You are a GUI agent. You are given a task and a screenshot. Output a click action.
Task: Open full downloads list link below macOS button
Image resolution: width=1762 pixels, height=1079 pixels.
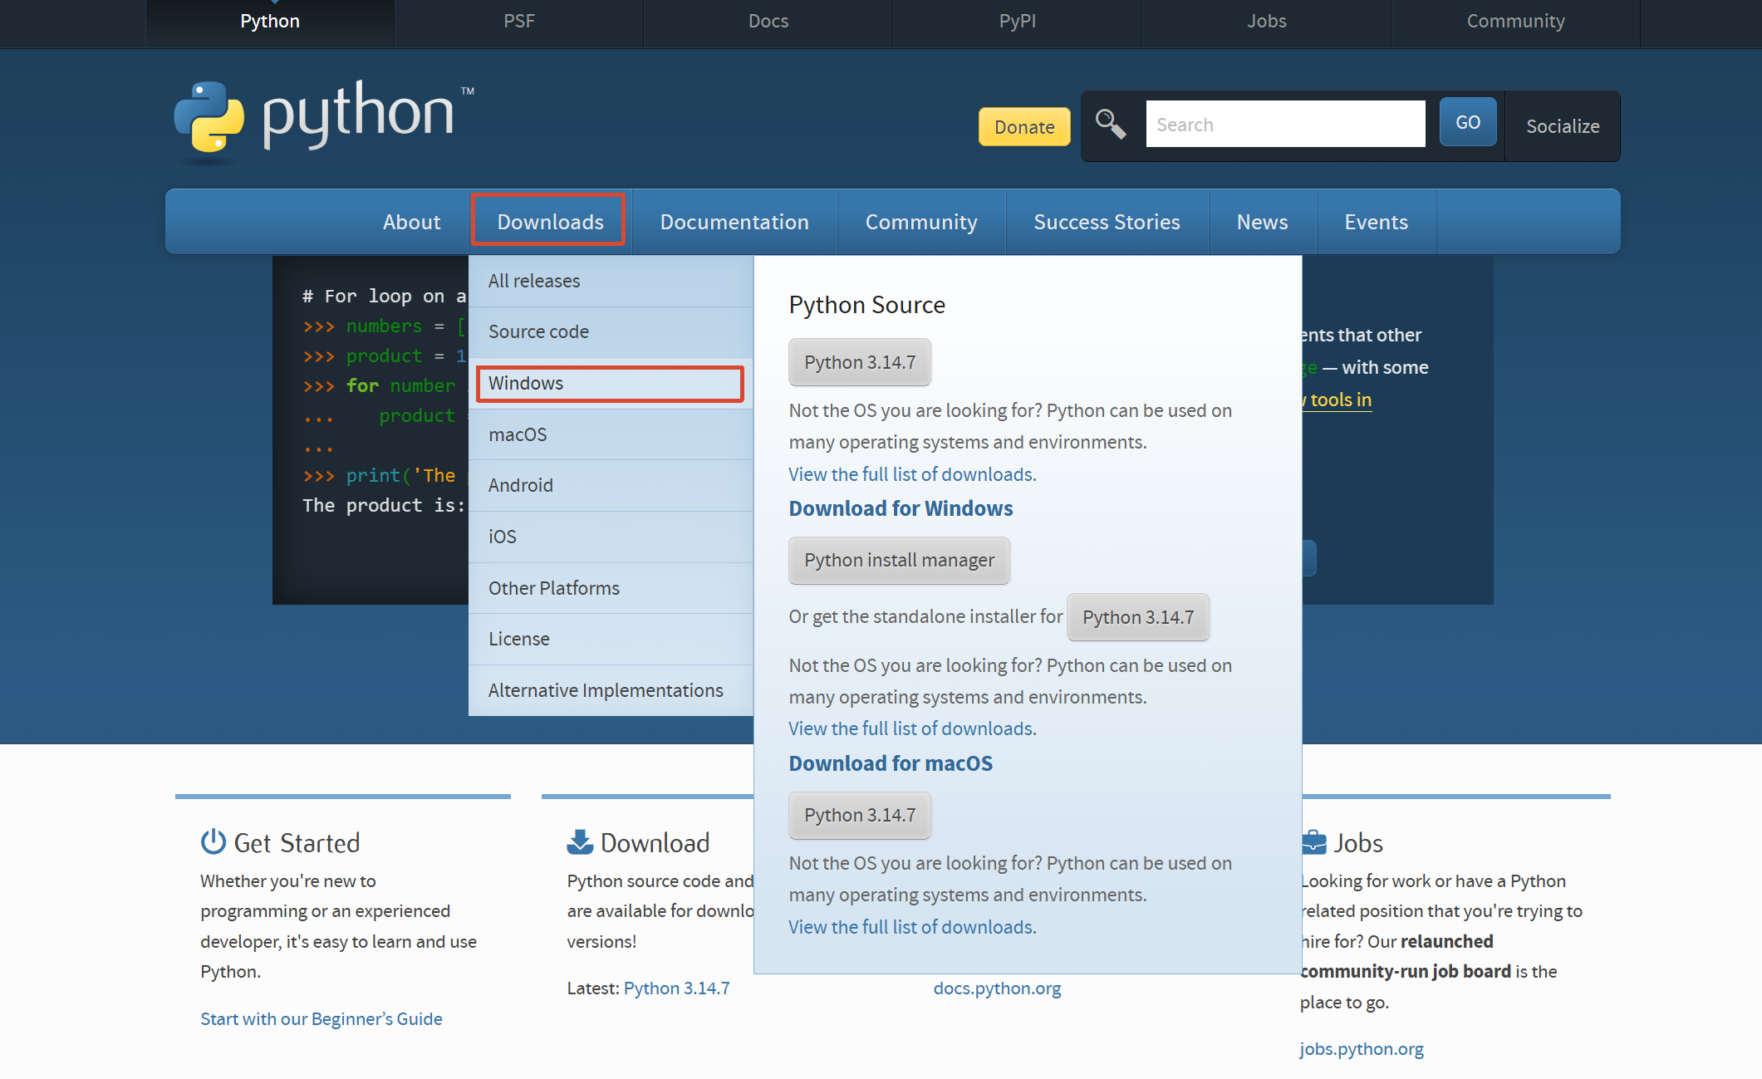point(912,927)
